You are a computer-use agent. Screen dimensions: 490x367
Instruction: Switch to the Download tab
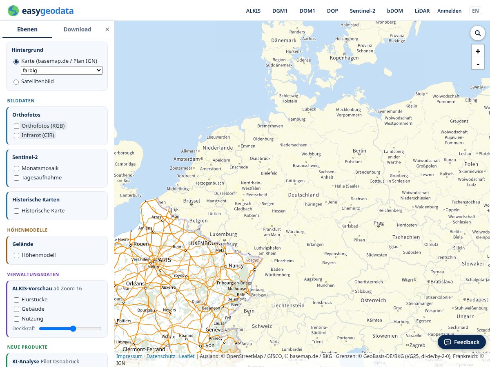pyautogui.click(x=78, y=29)
